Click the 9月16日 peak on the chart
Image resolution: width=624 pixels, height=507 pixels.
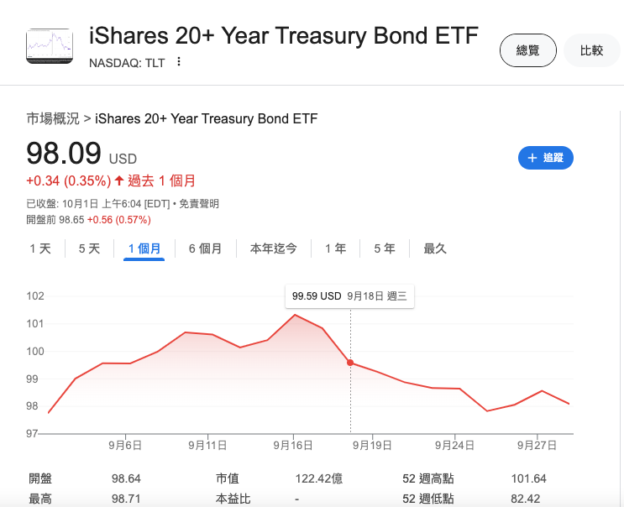click(295, 315)
